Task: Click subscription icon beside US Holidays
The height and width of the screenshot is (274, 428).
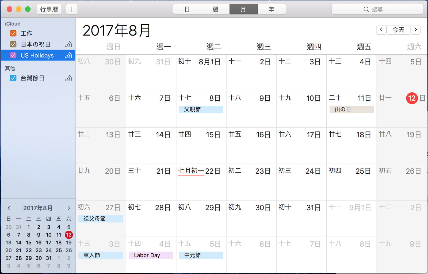Action: pyautogui.click(x=69, y=55)
